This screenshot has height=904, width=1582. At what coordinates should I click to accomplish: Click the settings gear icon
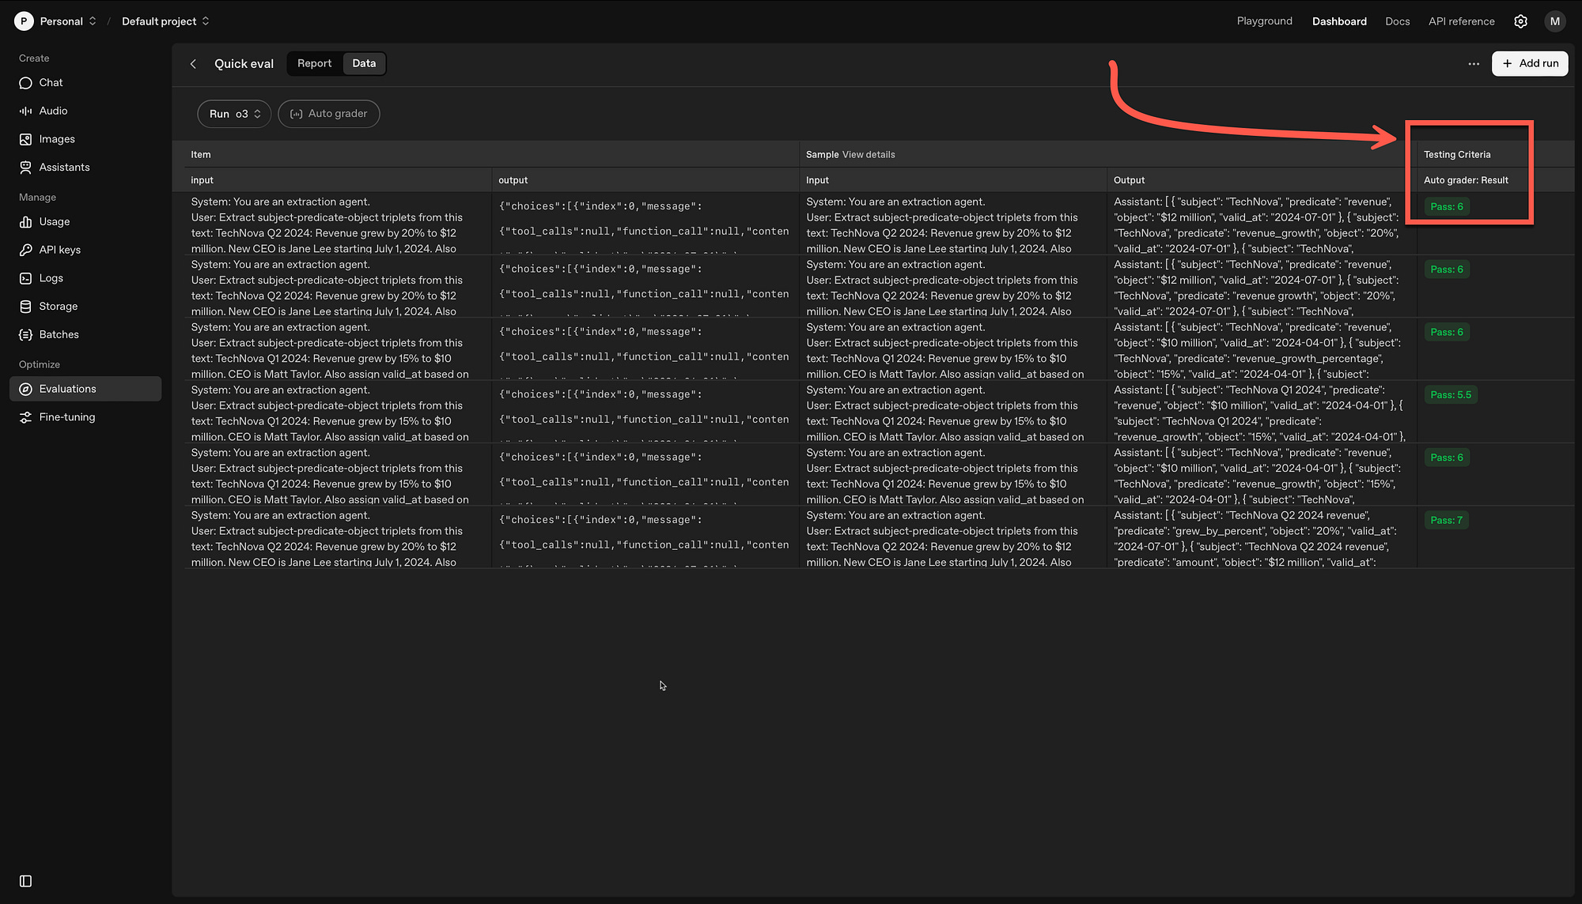[x=1520, y=21]
